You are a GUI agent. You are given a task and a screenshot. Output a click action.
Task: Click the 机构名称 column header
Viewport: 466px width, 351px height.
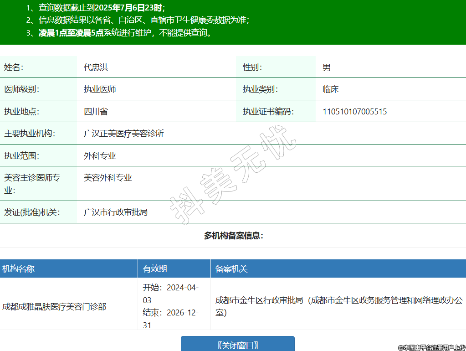(19, 269)
